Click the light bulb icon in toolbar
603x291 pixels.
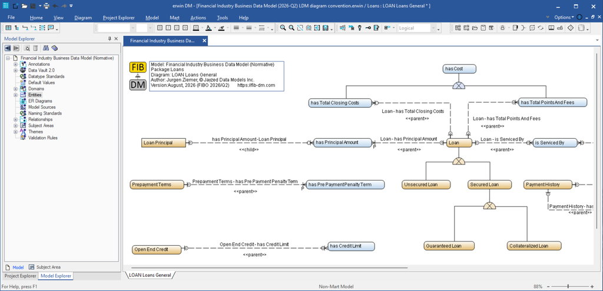point(360,28)
